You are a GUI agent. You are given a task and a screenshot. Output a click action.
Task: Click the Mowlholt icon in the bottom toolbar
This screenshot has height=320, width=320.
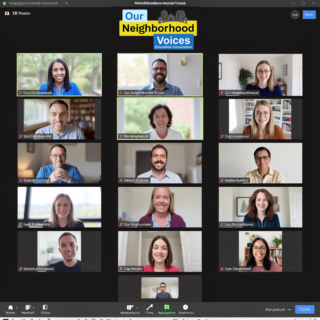click(x=28, y=307)
